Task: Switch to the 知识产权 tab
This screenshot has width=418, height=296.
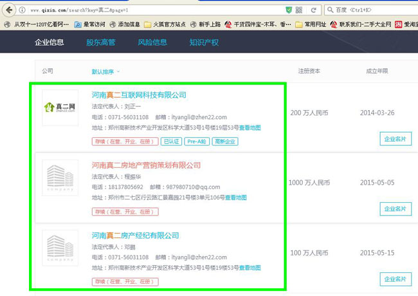Action: point(204,42)
